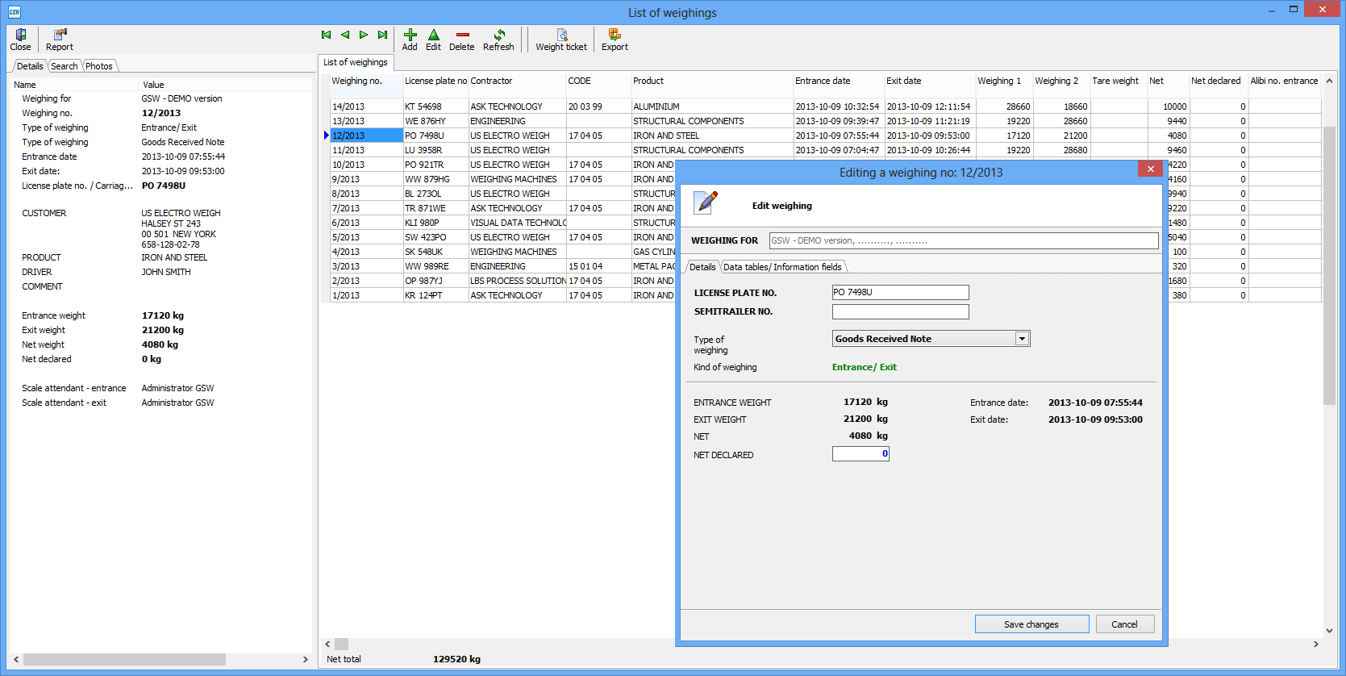The width and height of the screenshot is (1346, 676).
Task: Click the left panel horizontal scrollbar
Action: [124, 659]
